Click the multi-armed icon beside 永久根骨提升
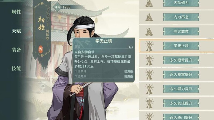 coord(149,61)
